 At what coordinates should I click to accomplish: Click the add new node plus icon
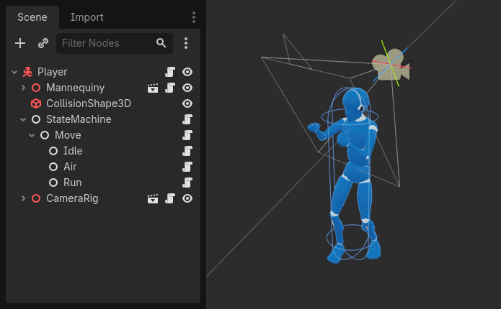click(x=20, y=43)
